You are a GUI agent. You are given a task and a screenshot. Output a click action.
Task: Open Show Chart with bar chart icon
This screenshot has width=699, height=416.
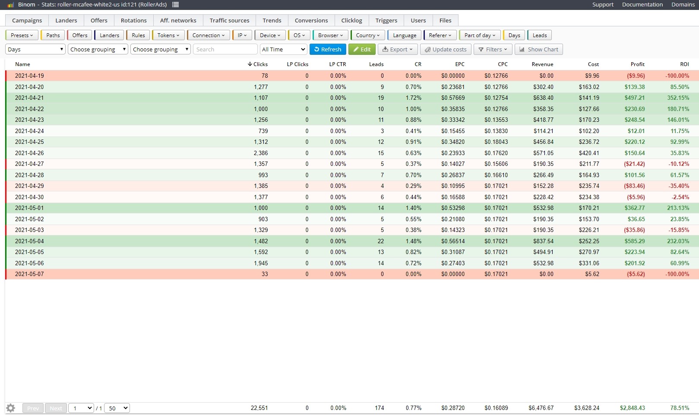pyautogui.click(x=538, y=49)
